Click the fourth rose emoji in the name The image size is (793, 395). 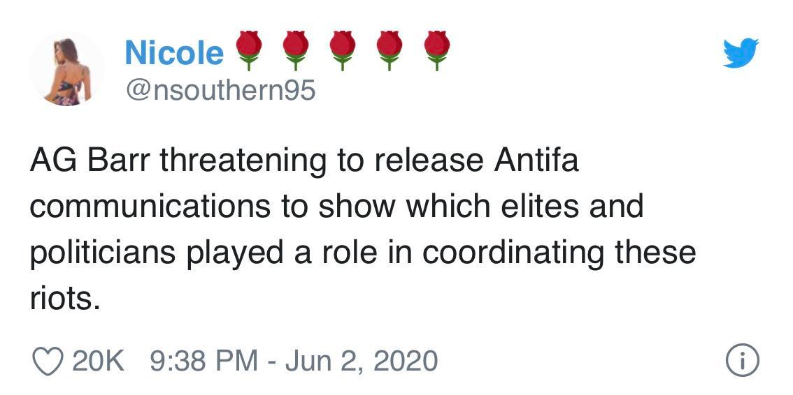(x=390, y=50)
